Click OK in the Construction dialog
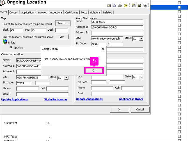This screenshot has height=141, width=188. point(94,70)
